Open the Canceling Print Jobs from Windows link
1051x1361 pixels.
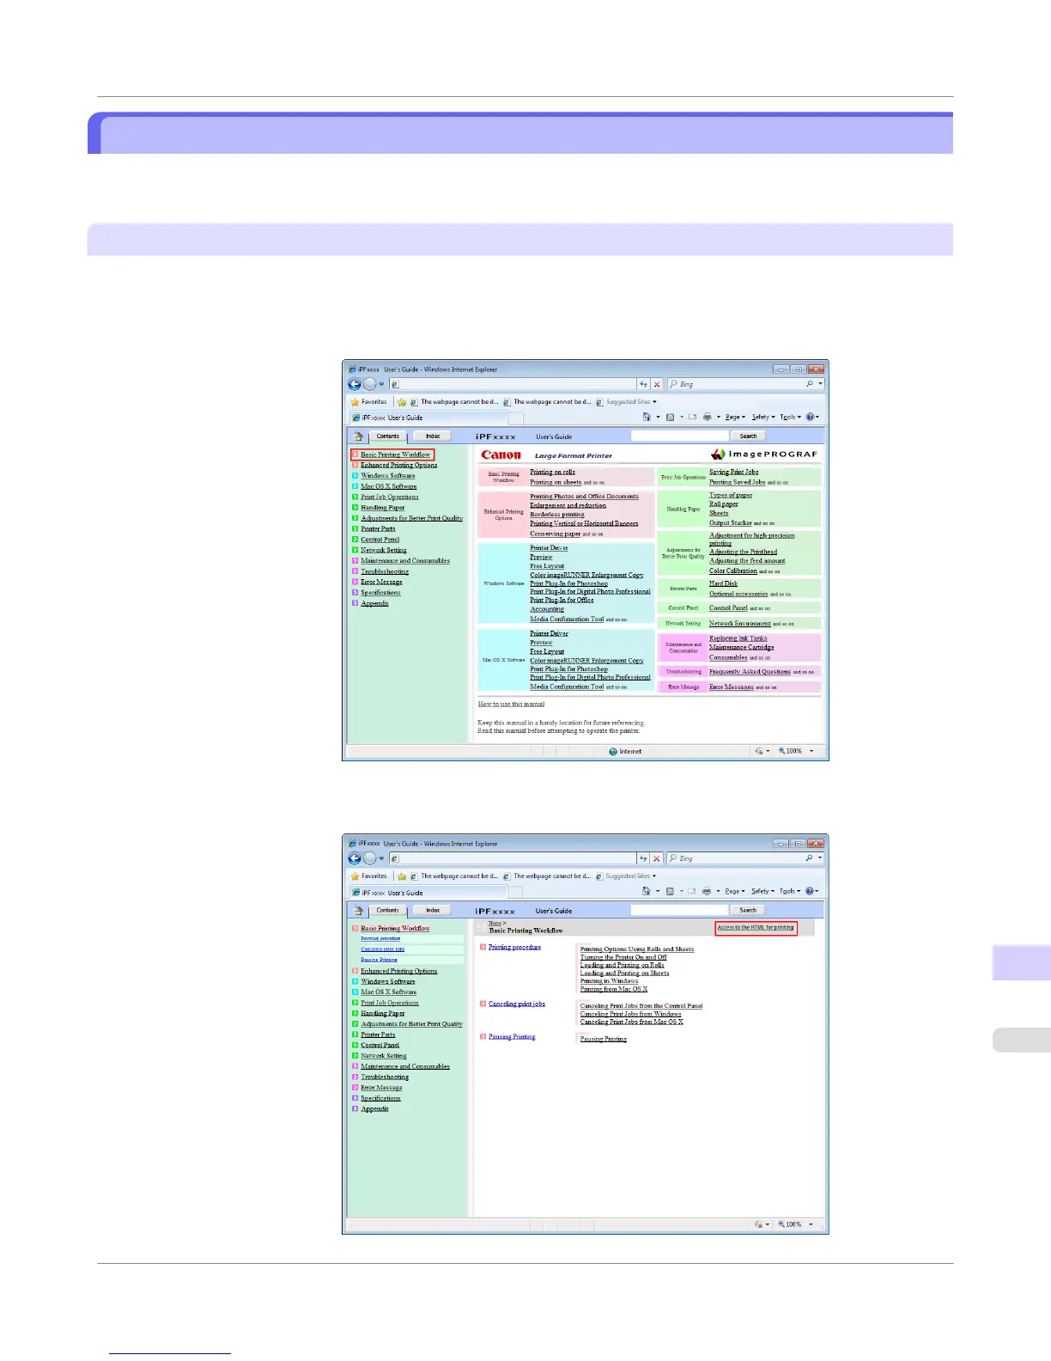click(x=630, y=1014)
